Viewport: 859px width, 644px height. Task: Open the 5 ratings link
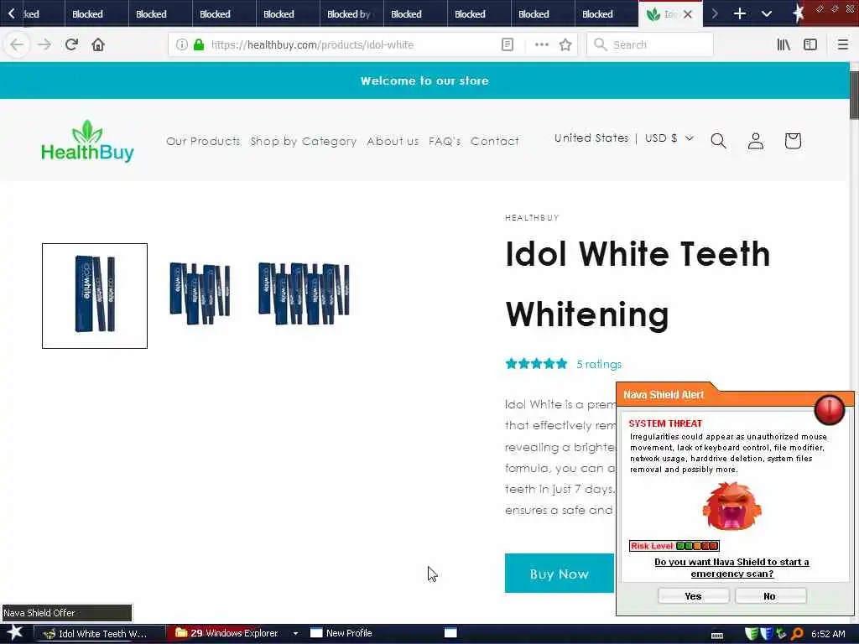[599, 364]
